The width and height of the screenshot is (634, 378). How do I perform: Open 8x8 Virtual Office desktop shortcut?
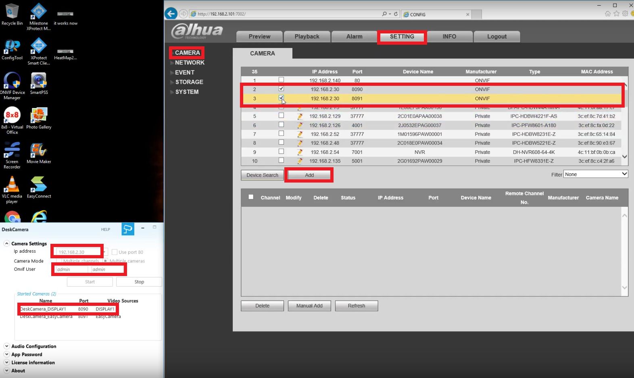point(12,120)
